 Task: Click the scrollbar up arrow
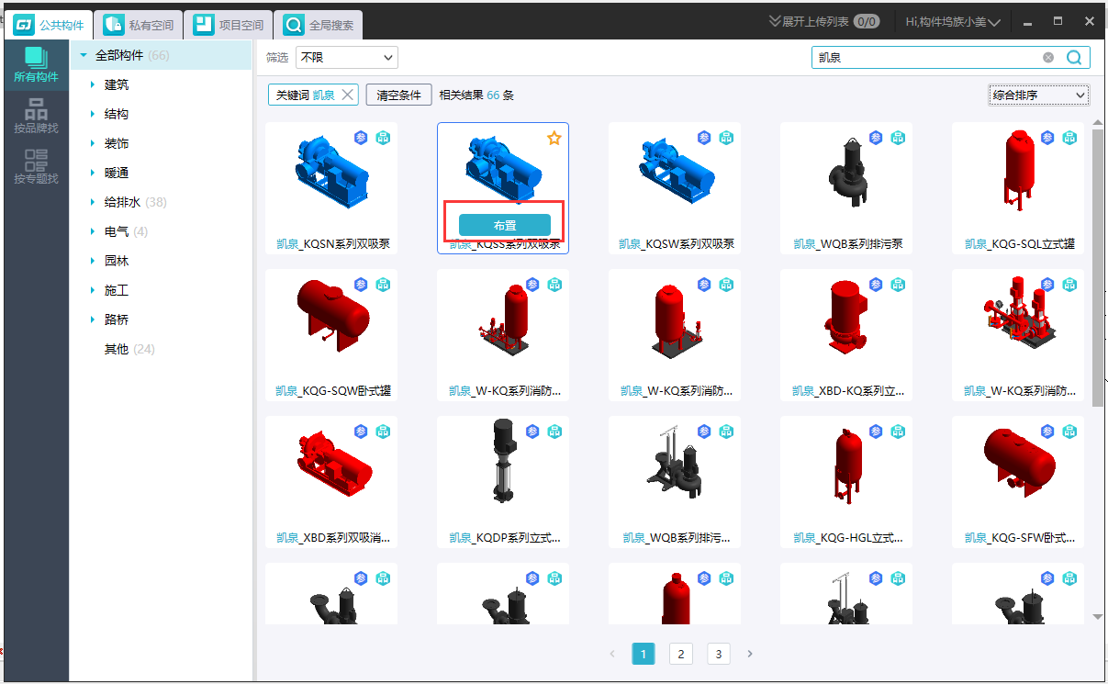1098,121
